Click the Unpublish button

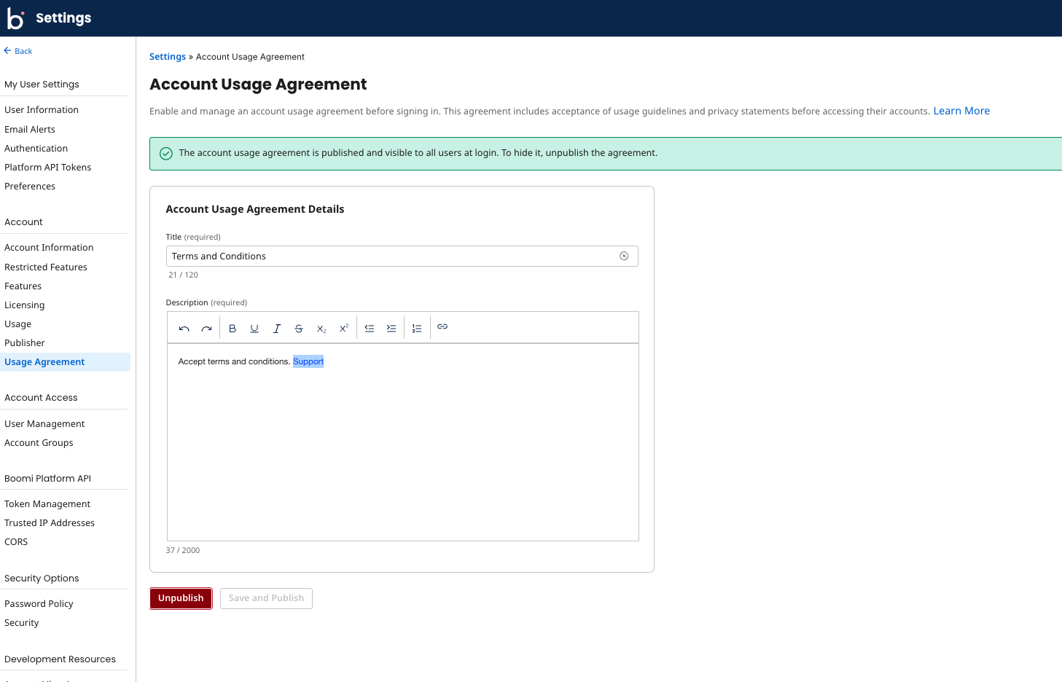180,597
